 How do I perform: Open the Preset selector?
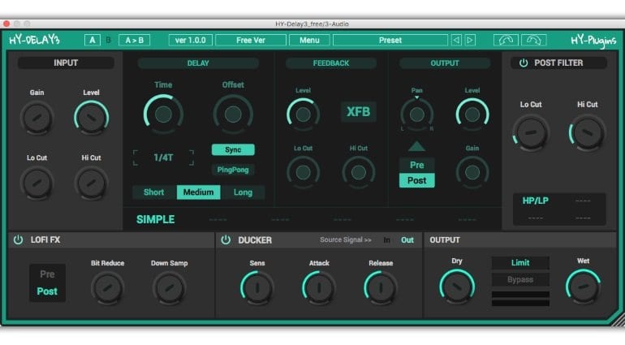coord(390,40)
